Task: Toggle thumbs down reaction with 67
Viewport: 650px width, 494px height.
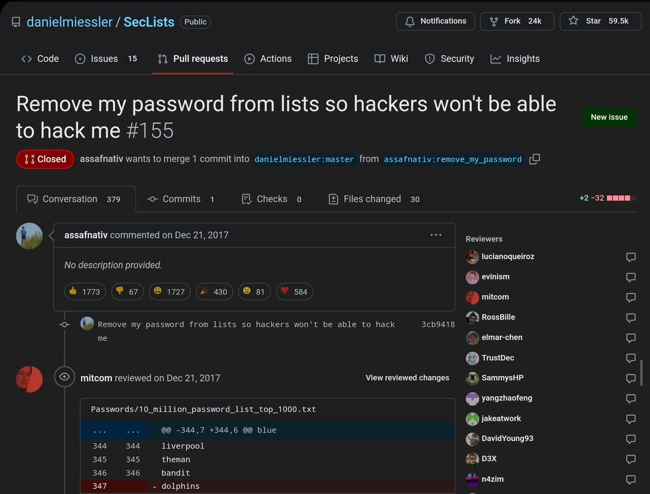Action: pos(128,292)
